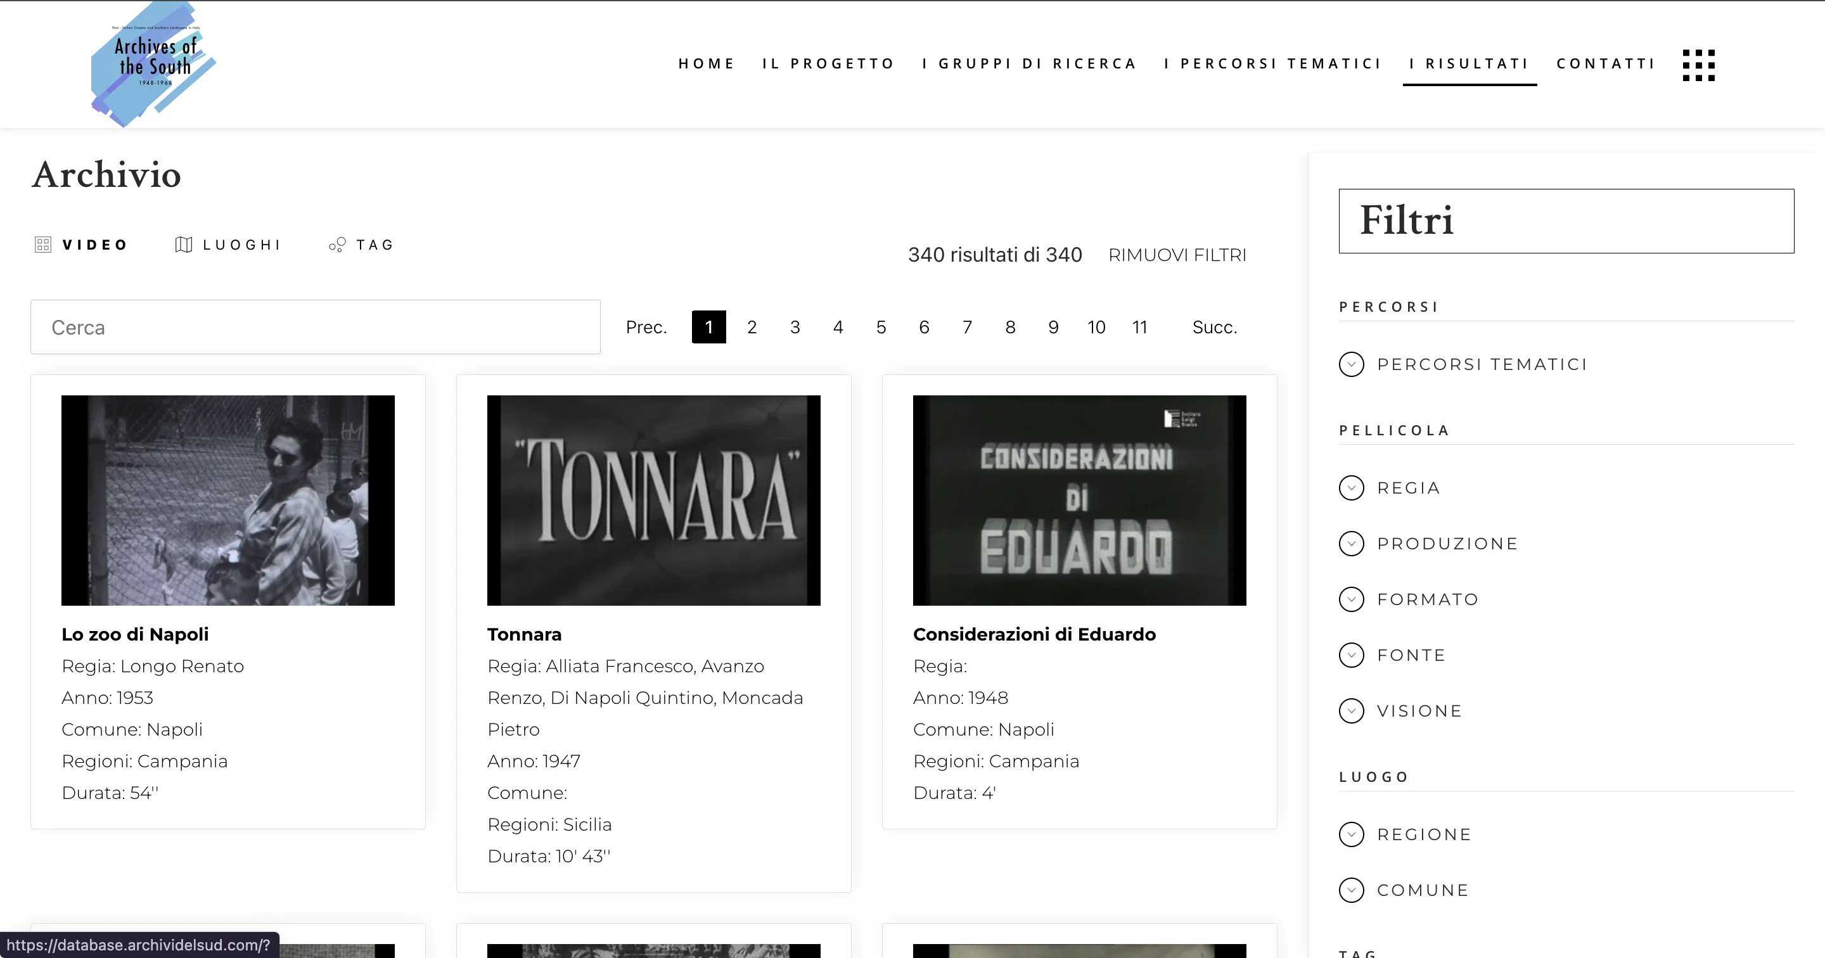Open I Percorsi Tematici menu item
Image resolution: width=1825 pixels, height=958 pixels.
pos(1272,64)
